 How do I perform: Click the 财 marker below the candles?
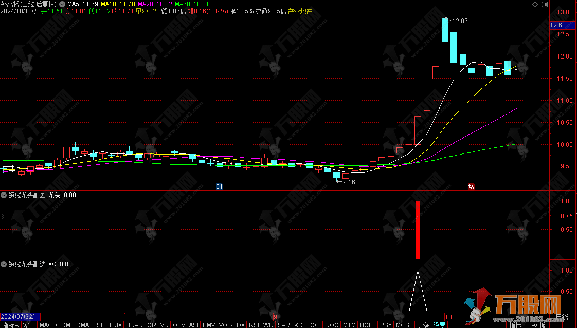(219, 187)
